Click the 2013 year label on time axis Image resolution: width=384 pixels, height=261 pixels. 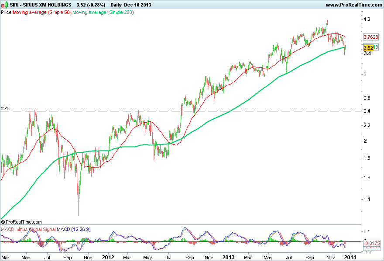click(228, 258)
